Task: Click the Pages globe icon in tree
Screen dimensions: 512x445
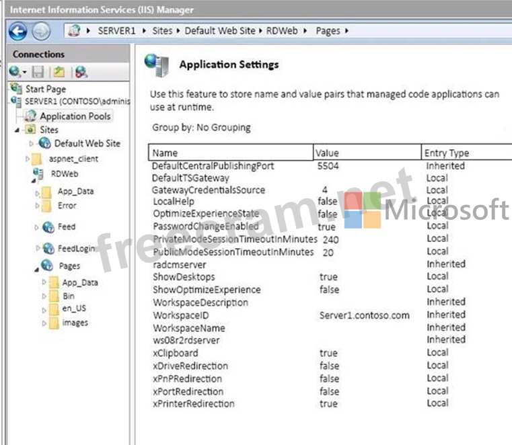Action: click(47, 266)
